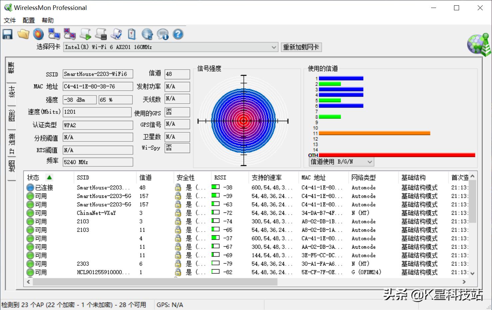Click the Save toolbar icon
This screenshot has width=492, height=310.
coord(7,34)
